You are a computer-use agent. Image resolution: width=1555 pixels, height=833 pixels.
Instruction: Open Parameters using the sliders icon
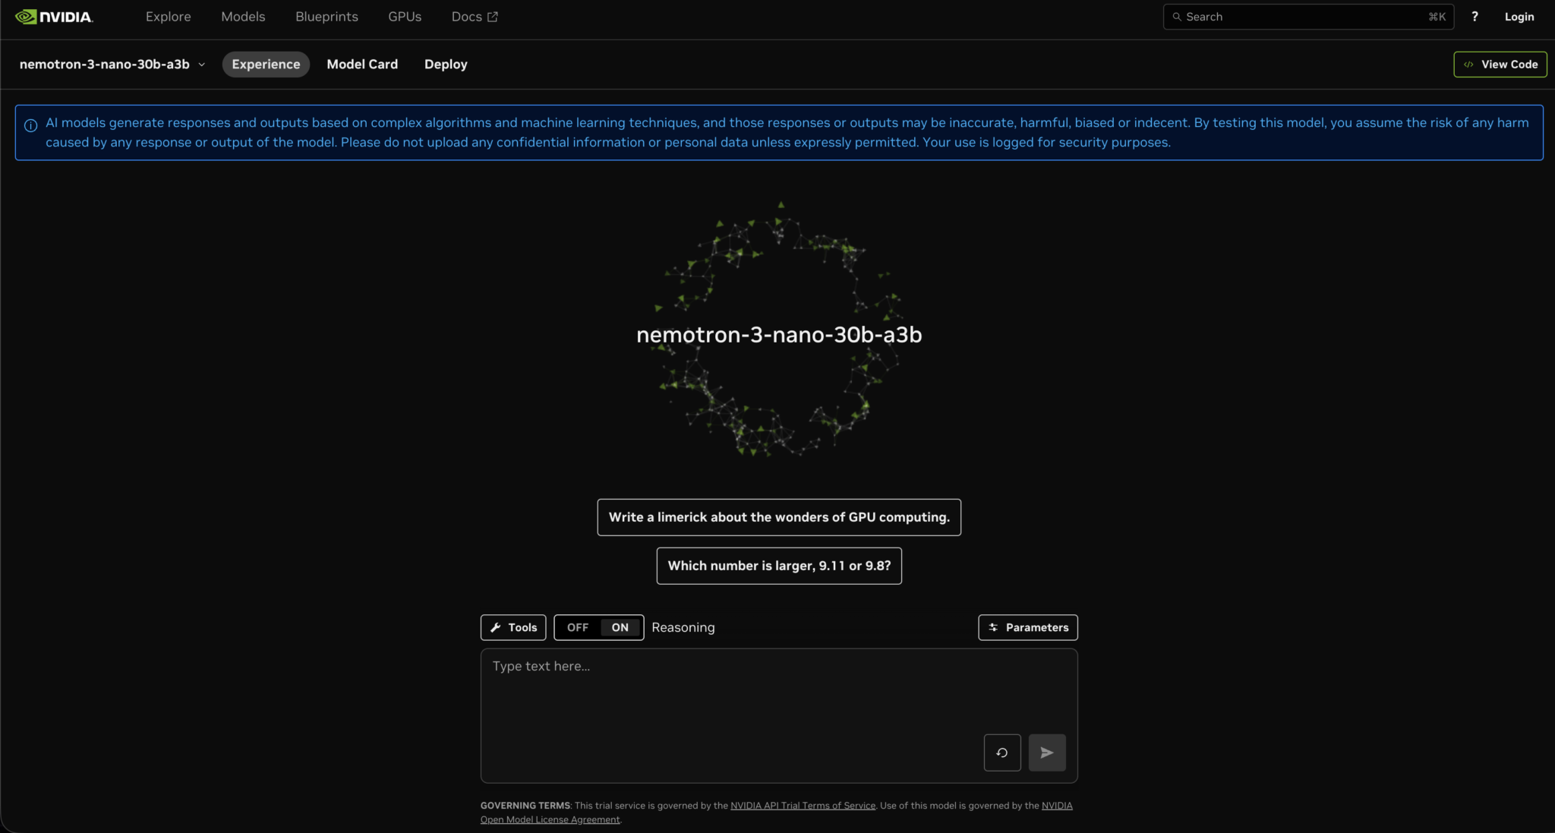tap(994, 627)
